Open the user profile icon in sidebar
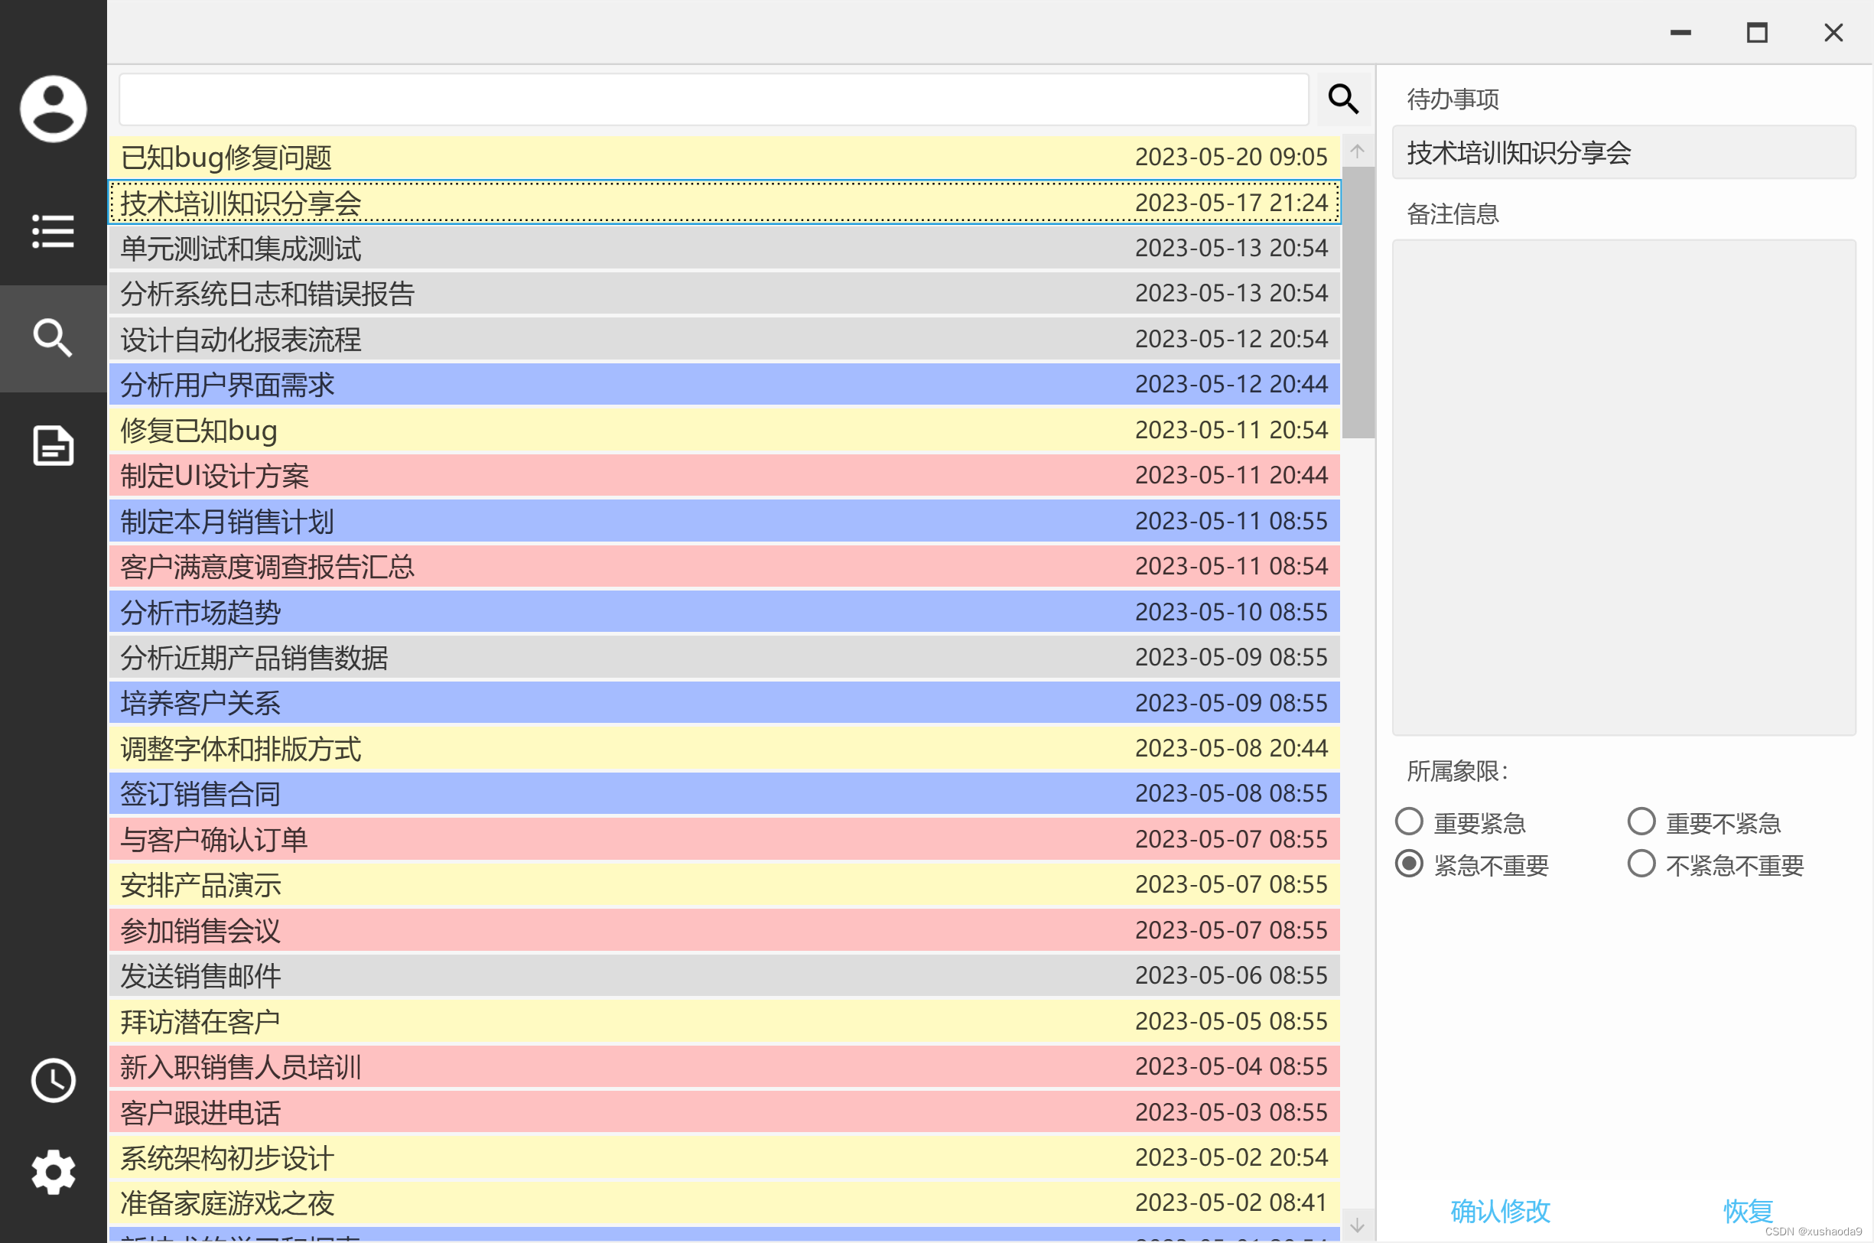 click(x=53, y=109)
